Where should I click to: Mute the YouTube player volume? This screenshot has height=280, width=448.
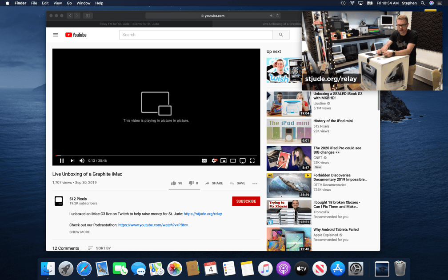82,160
